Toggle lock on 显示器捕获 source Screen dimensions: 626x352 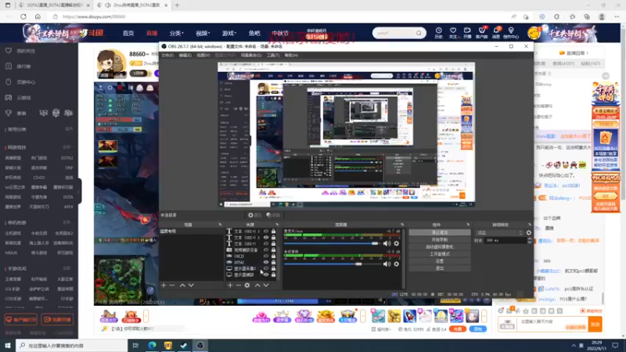[273, 275]
